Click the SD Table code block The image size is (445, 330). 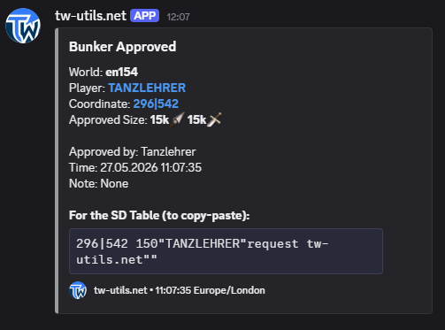[x=226, y=251]
